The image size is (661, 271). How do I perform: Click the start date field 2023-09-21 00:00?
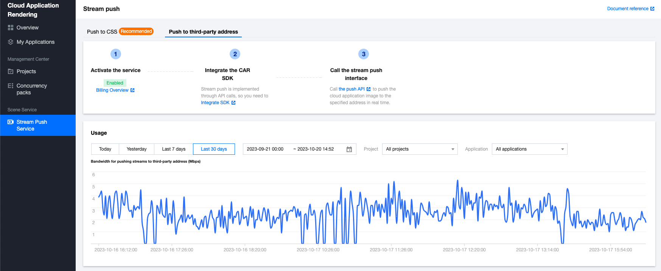pos(265,149)
